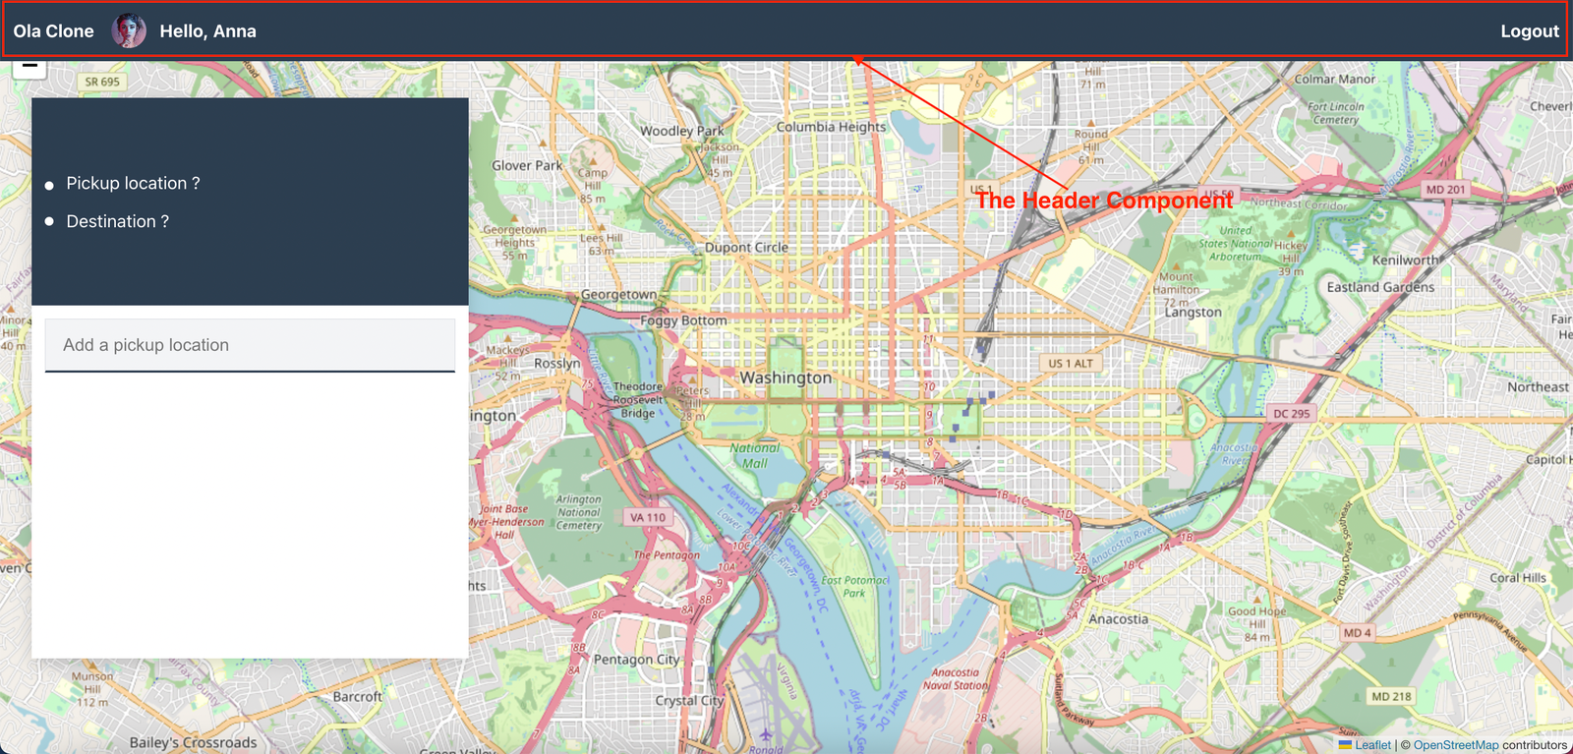The image size is (1573, 754).
Task: Open the OpenStreetMap contributors link
Action: coord(1456,745)
